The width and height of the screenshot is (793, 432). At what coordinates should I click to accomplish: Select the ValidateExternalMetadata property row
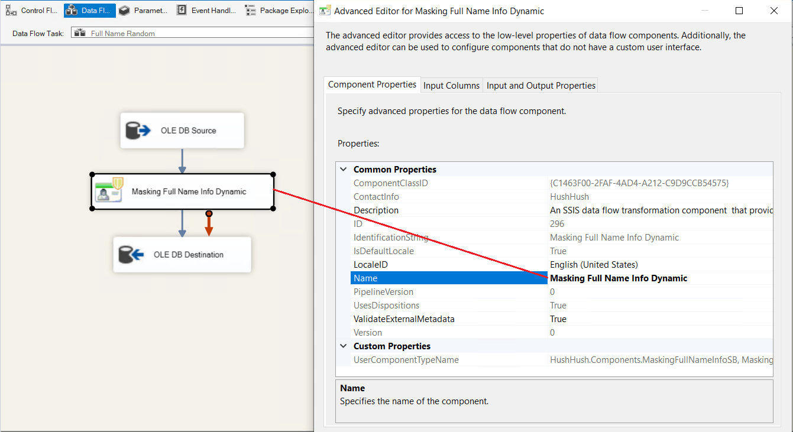pos(403,319)
